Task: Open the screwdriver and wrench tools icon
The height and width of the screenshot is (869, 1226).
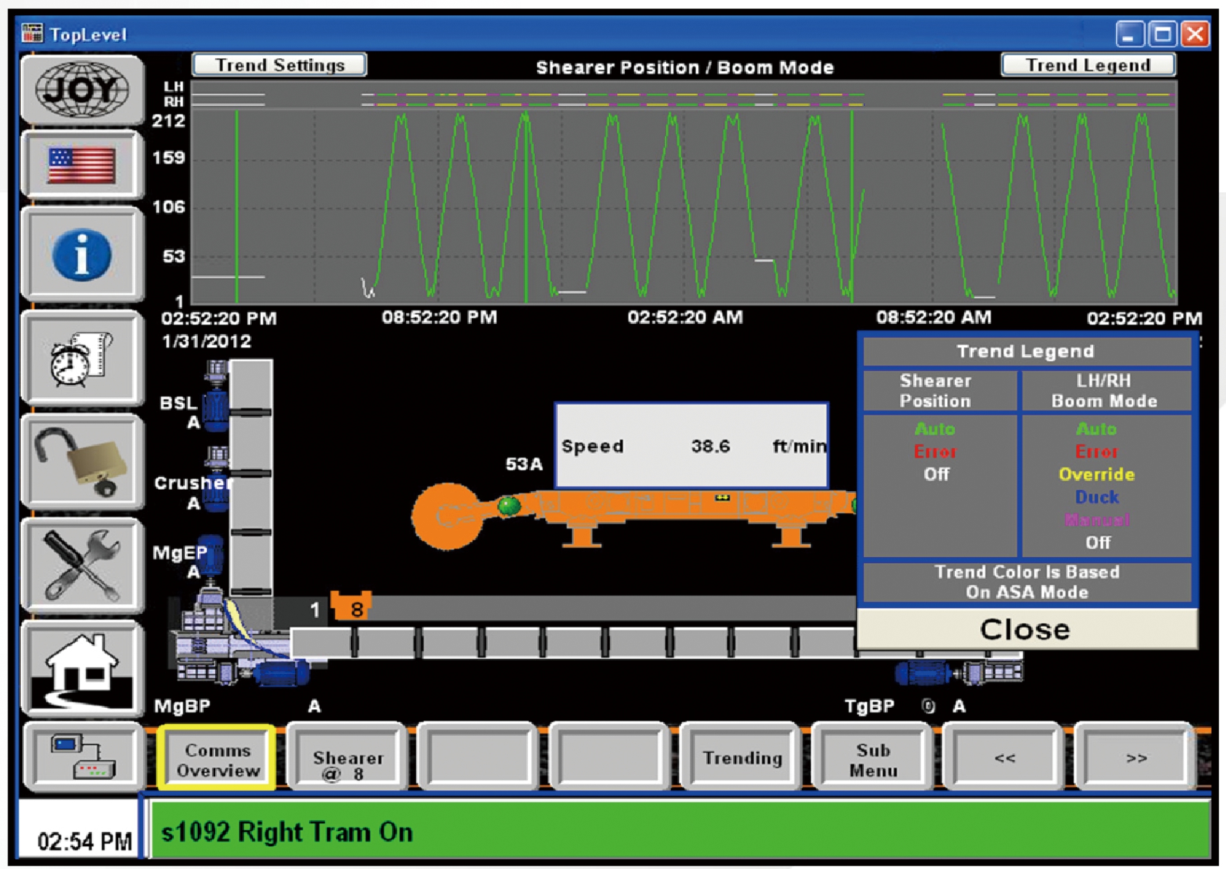Action: [x=82, y=565]
